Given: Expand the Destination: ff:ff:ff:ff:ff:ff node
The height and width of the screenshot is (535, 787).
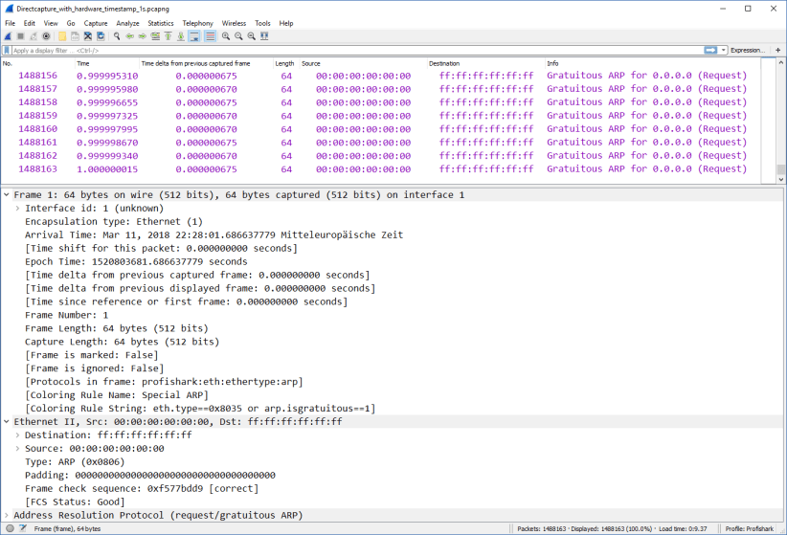Looking at the screenshot, I should pos(17,435).
